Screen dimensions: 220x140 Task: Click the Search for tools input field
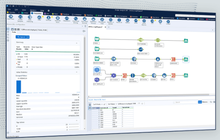pos(195,16)
